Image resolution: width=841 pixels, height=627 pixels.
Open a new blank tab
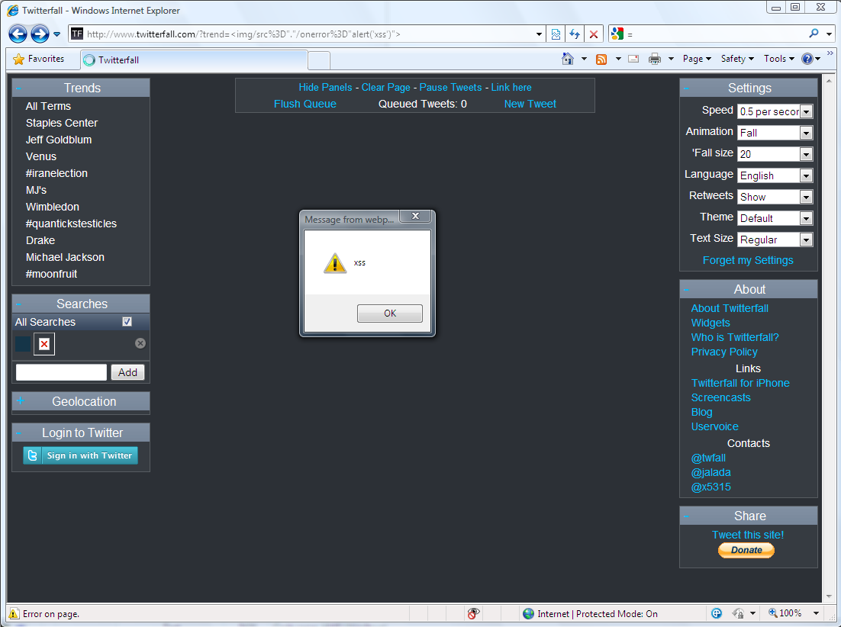coord(319,60)
